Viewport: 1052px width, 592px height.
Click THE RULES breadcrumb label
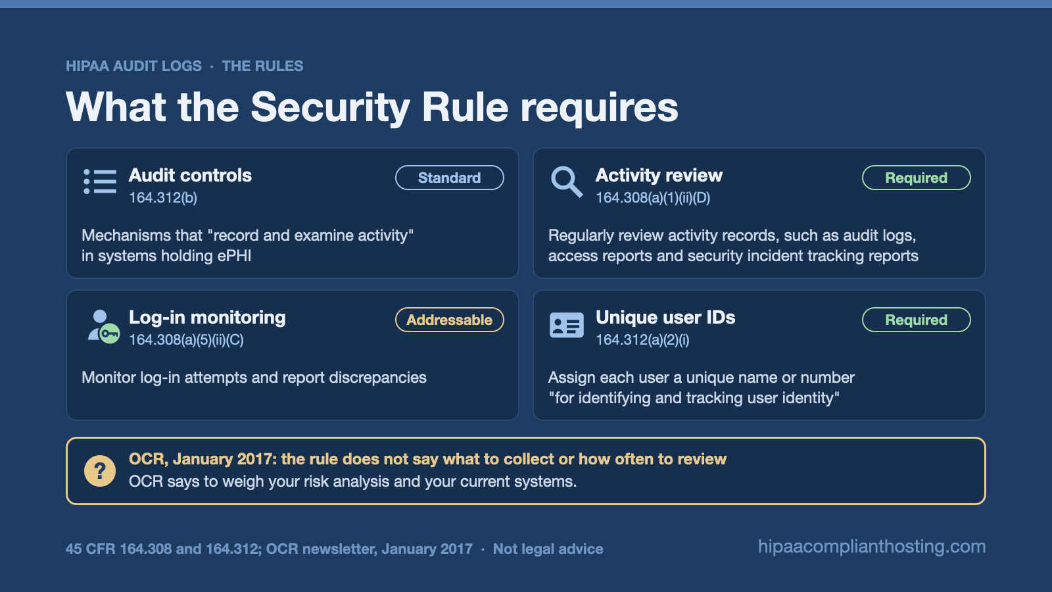262,66
